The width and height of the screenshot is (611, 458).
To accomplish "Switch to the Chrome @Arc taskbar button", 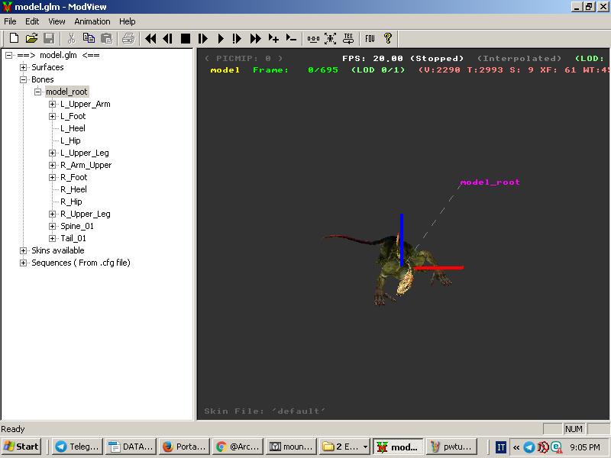I will [238, 447].
